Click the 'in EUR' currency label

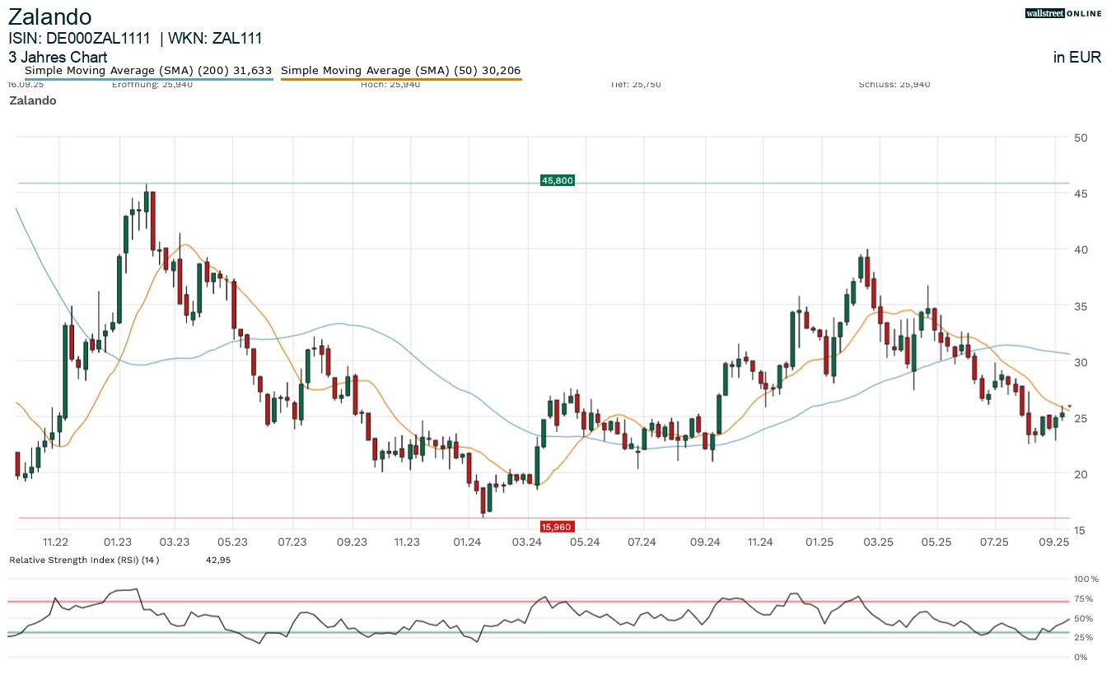[1077, 58]
